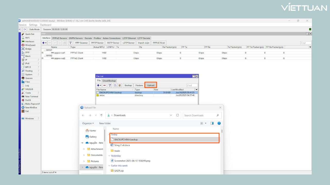Switch to the Cloud Backup tab

point(109,81)
